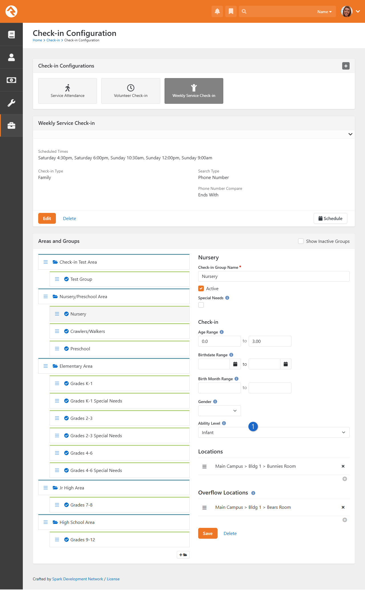Go to Check-in breadcrumb link
Screen dimensions: 365x590
[53, 40]
